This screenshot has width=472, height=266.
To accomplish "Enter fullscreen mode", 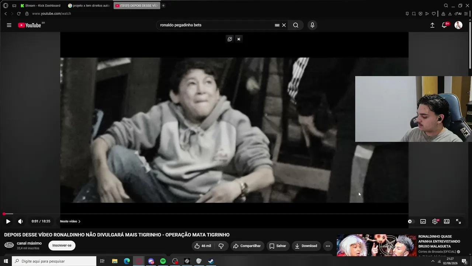I will (x=458, y=221).
